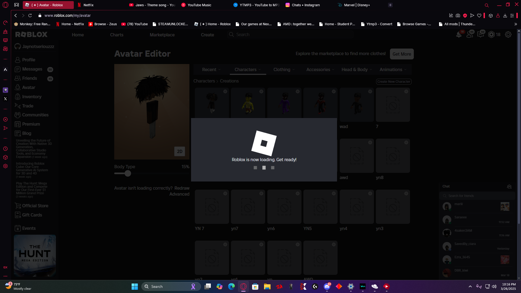Click the Inventory sidebar icon

click(18, 97)
